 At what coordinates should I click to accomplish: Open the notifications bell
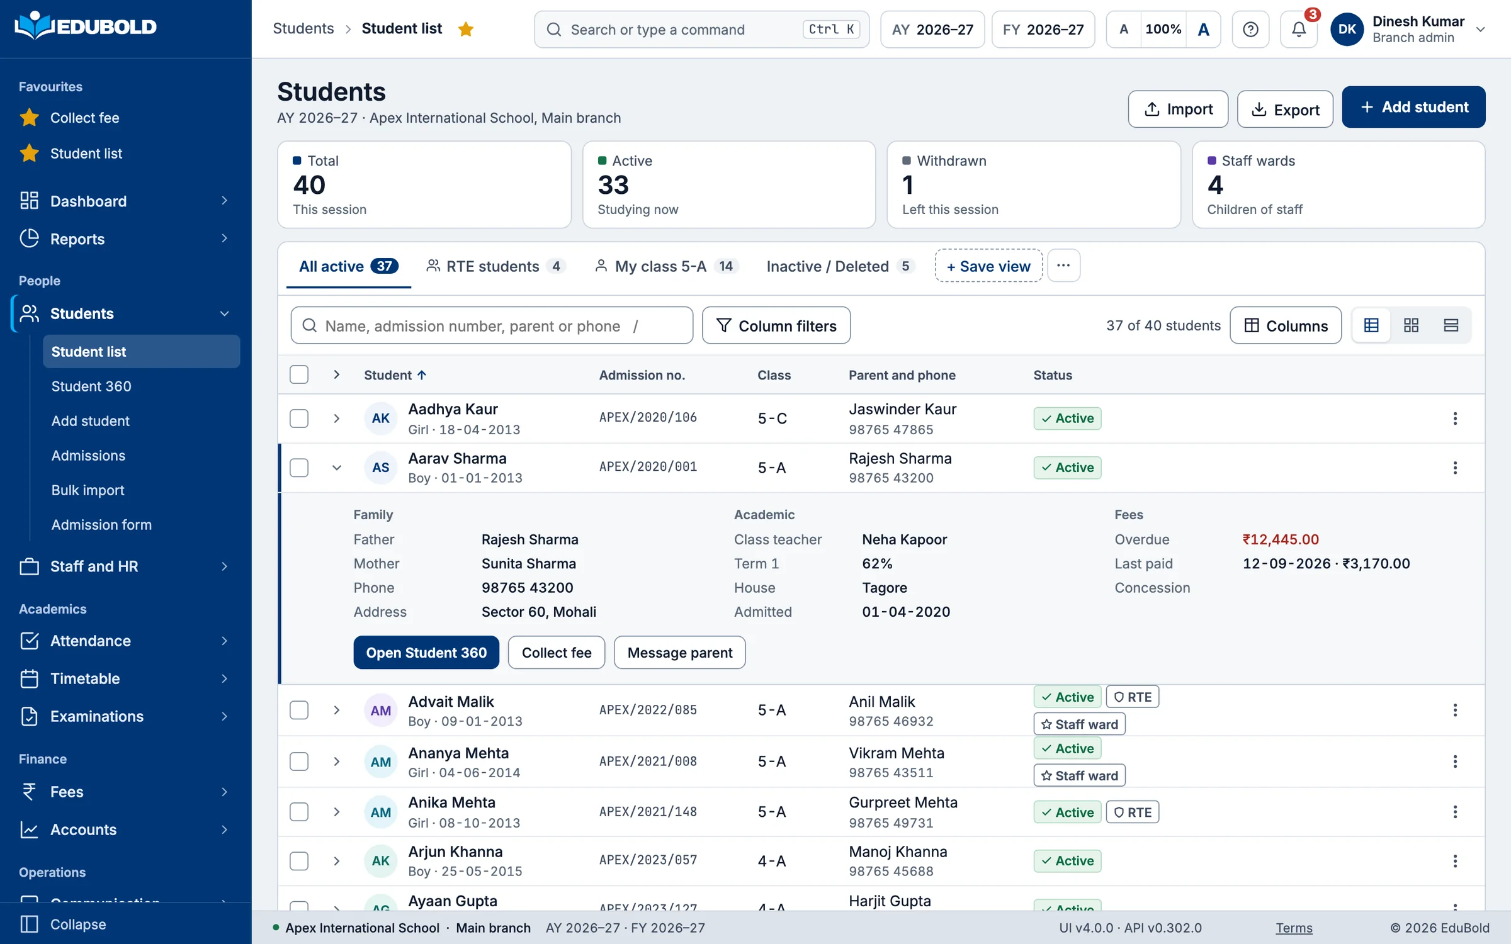pyautogui.click(x=1299, y=29)
